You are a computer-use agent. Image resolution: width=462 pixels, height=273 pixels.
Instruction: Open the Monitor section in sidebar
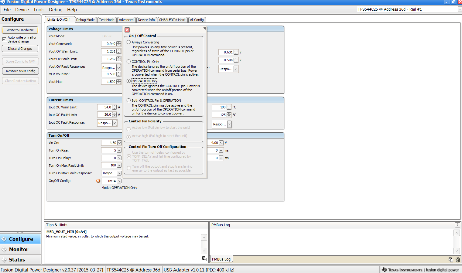tap(19, 249)
